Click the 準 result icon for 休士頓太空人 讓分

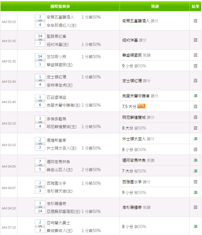tap(195, 139)
